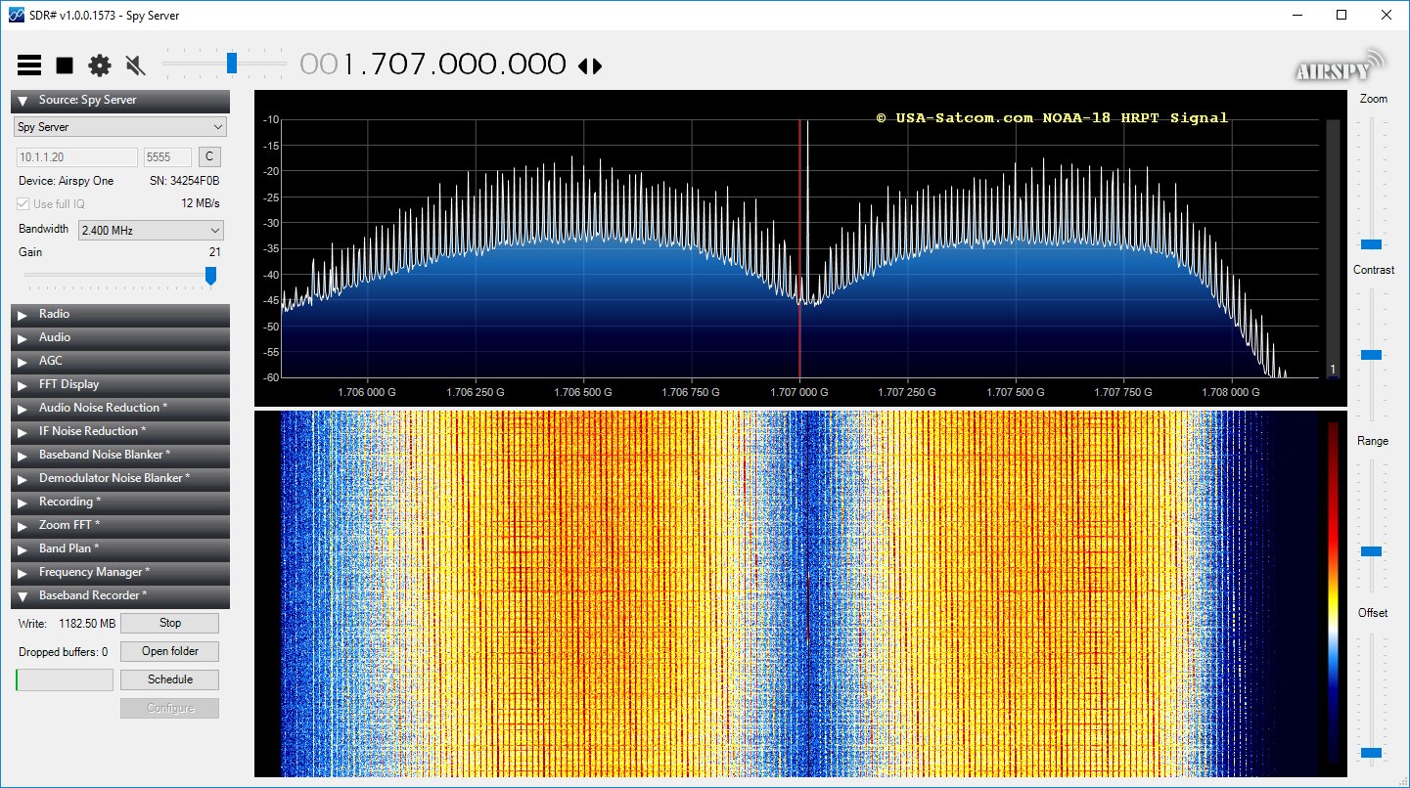Open the Spy Server source dropdown
Screen dimensions: 1410x788
point(119,127)
